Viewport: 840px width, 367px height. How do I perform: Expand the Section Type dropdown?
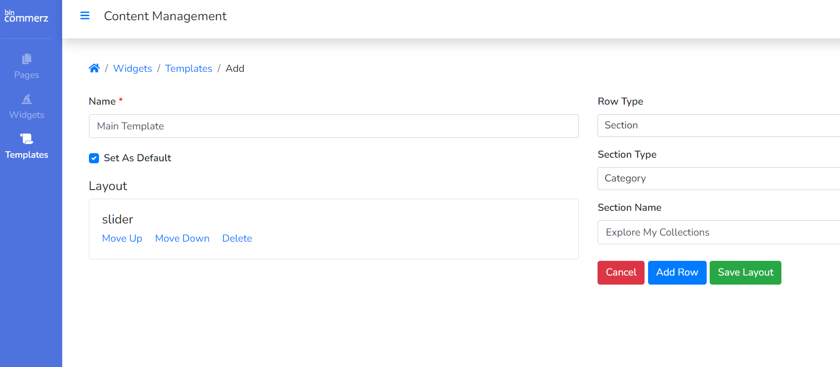pyautogui.click(x=717, y=178)
